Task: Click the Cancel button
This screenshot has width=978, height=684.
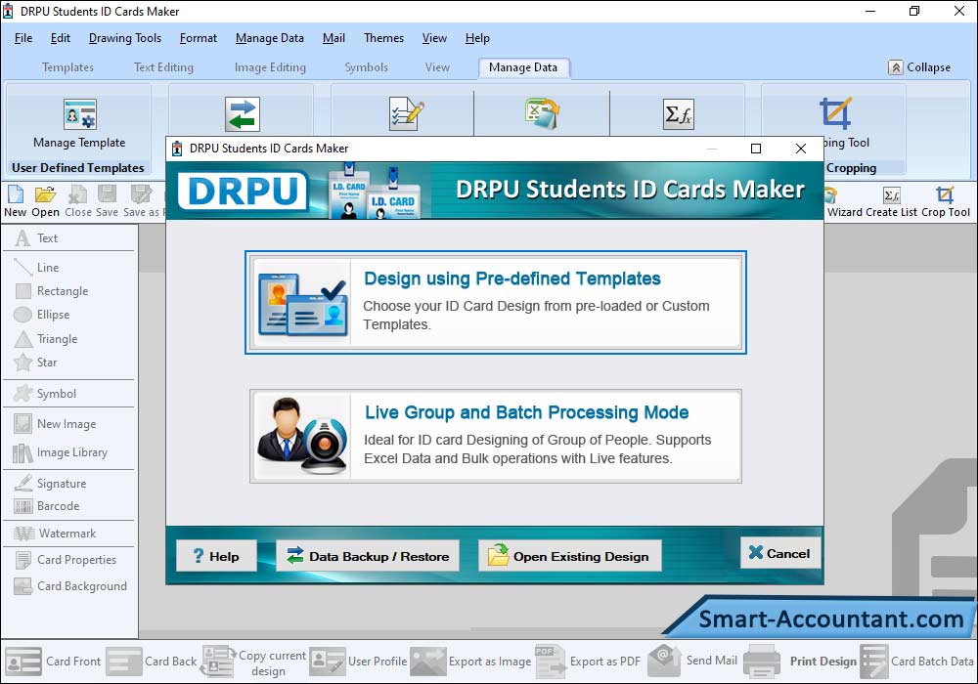Action: tap(780, 553)
